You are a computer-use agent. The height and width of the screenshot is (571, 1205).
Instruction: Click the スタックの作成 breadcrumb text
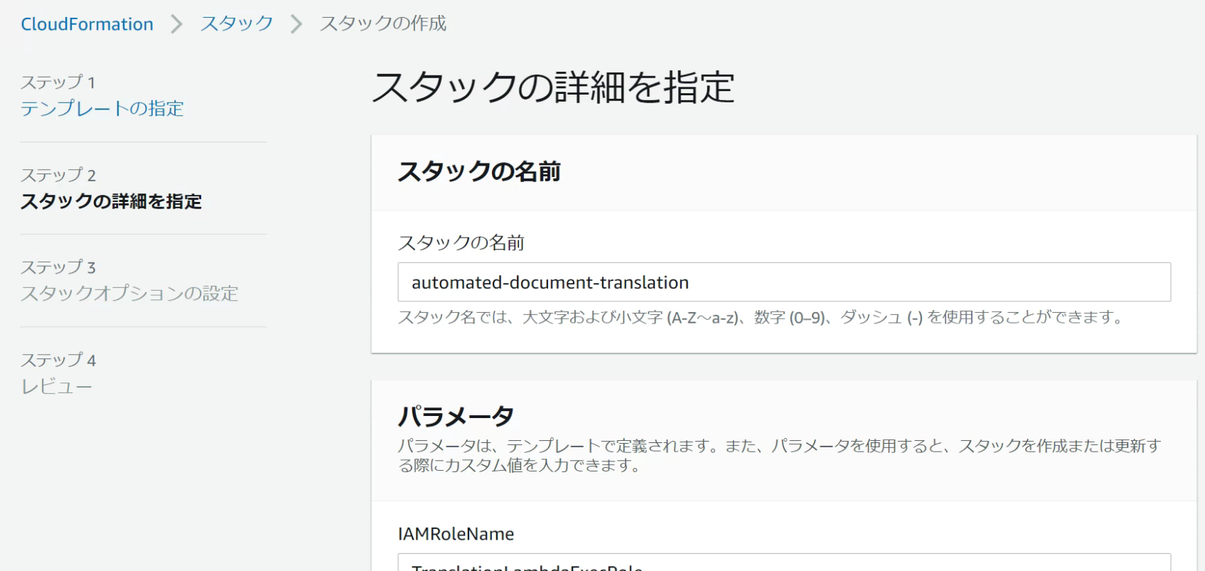382,24
